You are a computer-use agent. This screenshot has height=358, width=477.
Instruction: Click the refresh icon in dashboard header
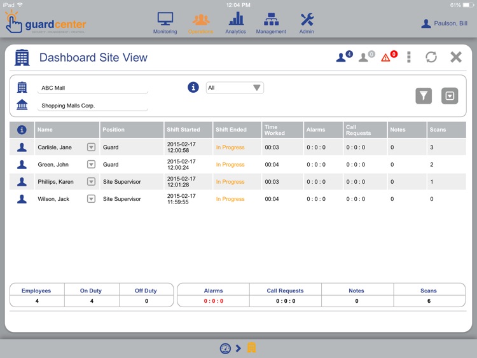(431, 57)
